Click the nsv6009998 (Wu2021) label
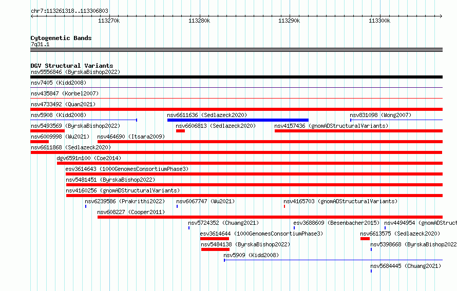 coord(60,137)
